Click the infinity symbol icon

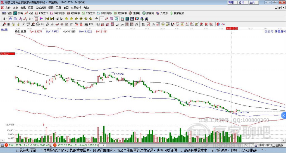click(x=223, y=24)
